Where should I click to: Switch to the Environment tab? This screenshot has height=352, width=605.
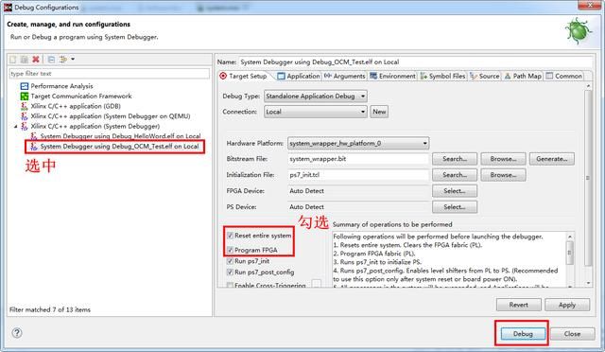[x=392, y=76]
